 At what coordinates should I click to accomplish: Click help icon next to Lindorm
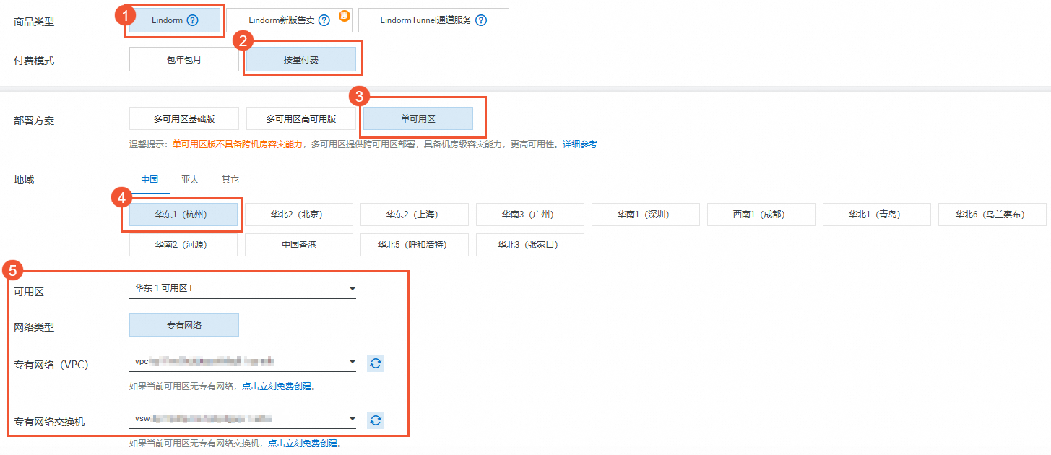pos(192,20)
